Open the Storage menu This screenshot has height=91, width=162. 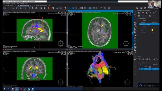coord(13,3)
